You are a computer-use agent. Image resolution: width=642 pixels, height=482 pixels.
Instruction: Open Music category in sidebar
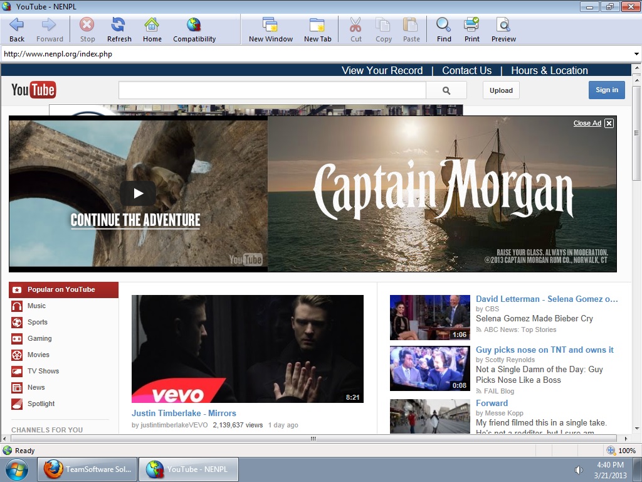36,306
